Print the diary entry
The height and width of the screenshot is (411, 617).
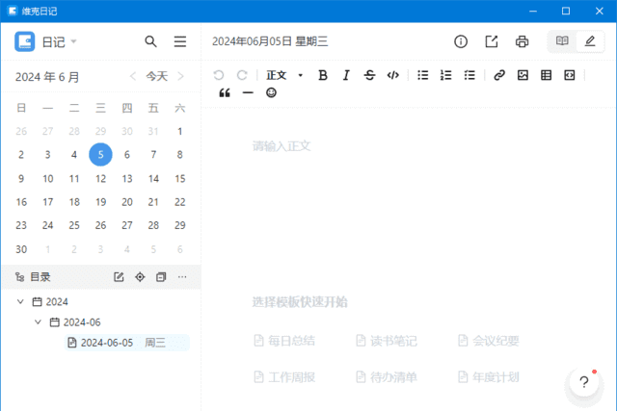tap(523, 41)
